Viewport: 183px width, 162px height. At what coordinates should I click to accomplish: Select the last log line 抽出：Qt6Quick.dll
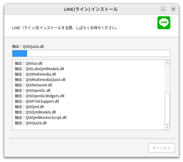click(30, 123)
